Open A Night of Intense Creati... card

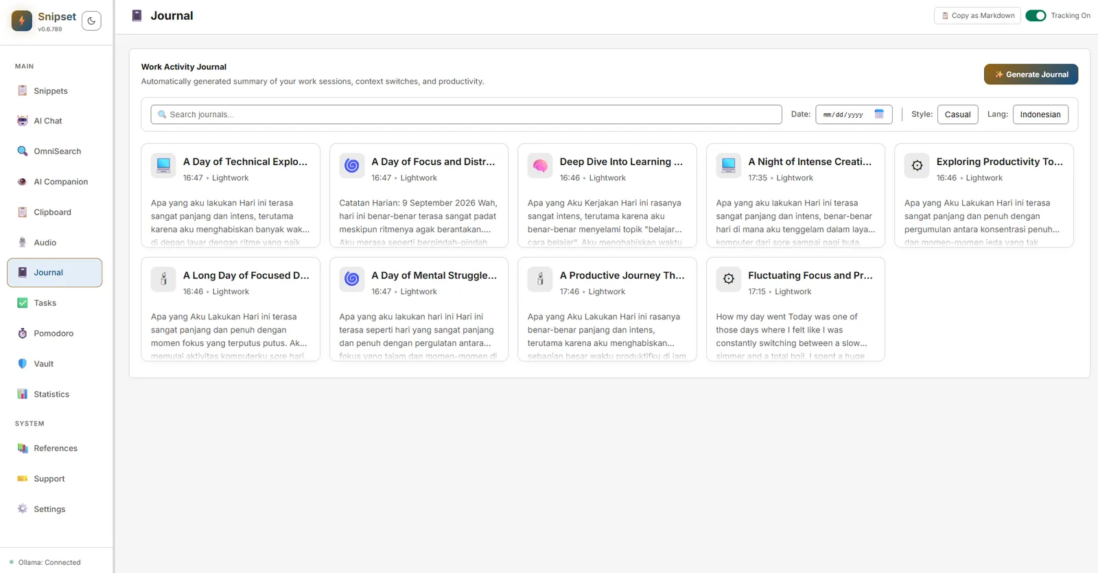pos(795,195)
